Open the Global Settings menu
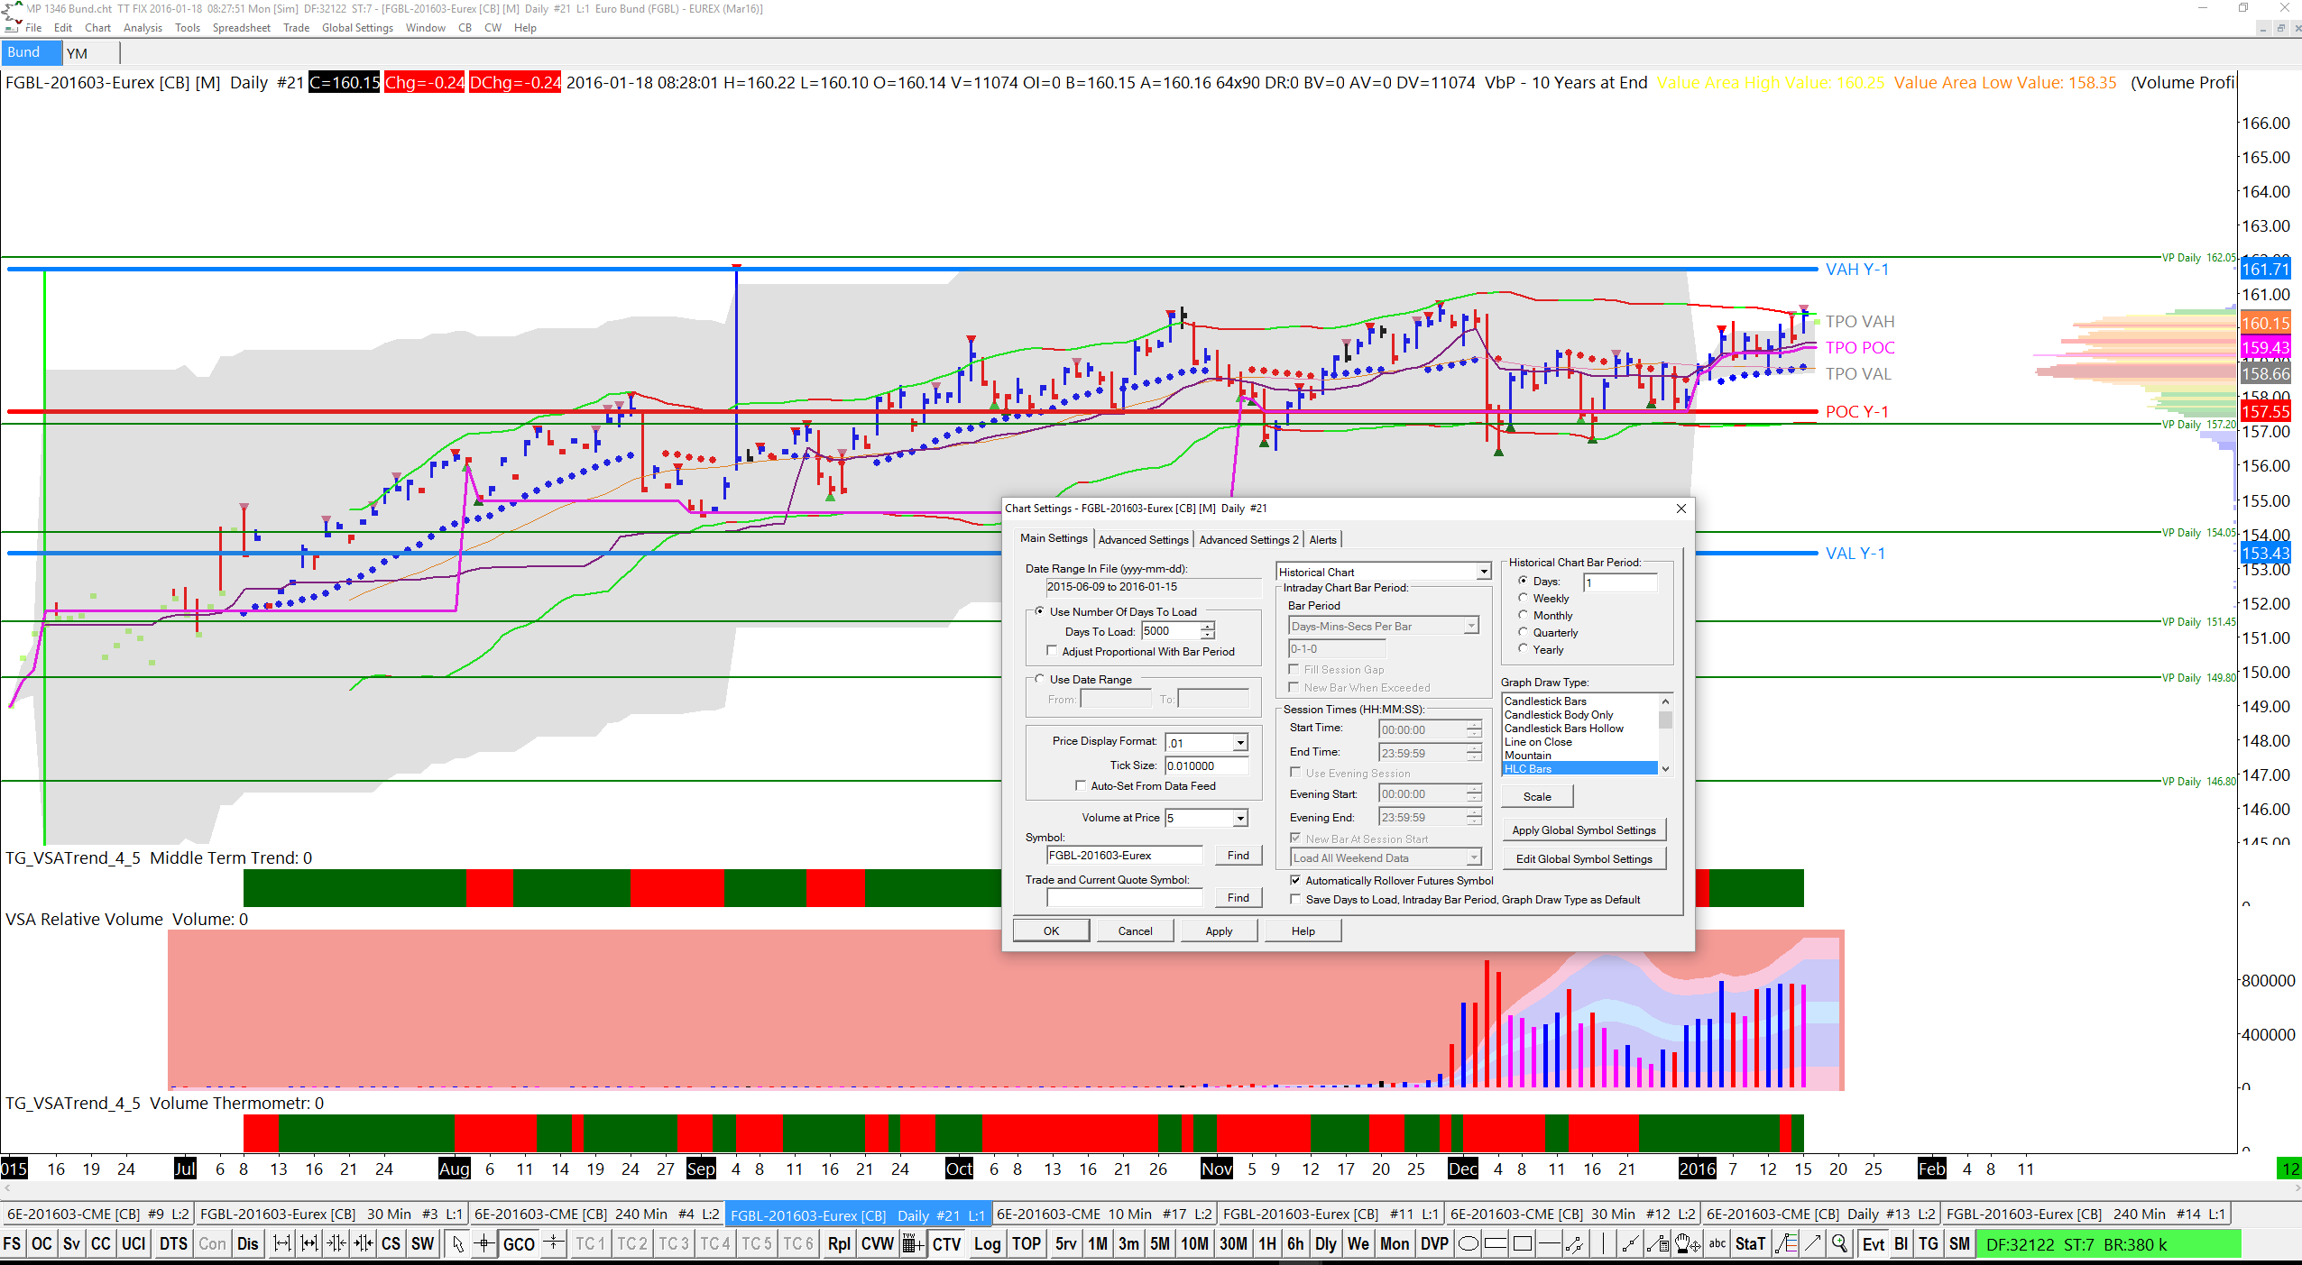The height and width of the screenshot is (1265, 2302). (357, 28)
